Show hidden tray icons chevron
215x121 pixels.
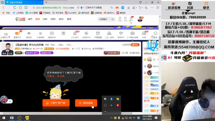112,118
